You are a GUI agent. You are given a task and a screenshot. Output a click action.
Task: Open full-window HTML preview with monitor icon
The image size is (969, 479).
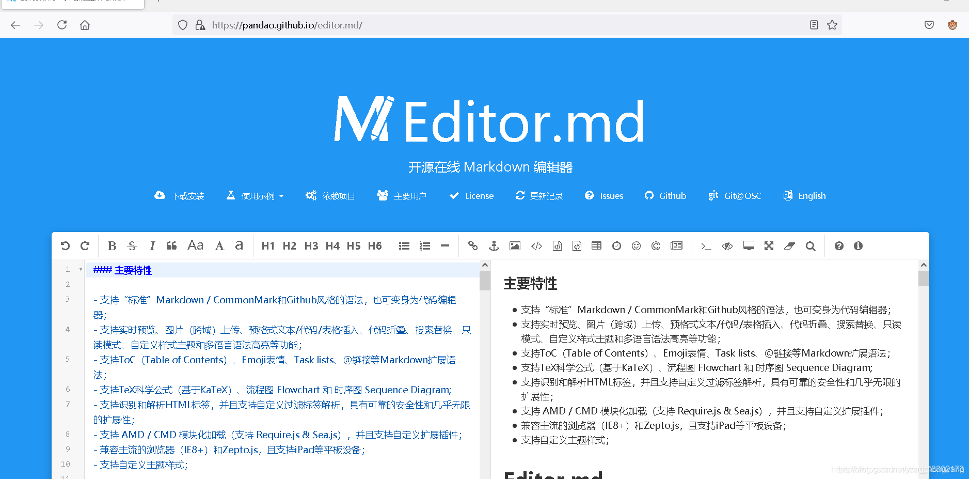pyautogui.click(x=749, y=246)
